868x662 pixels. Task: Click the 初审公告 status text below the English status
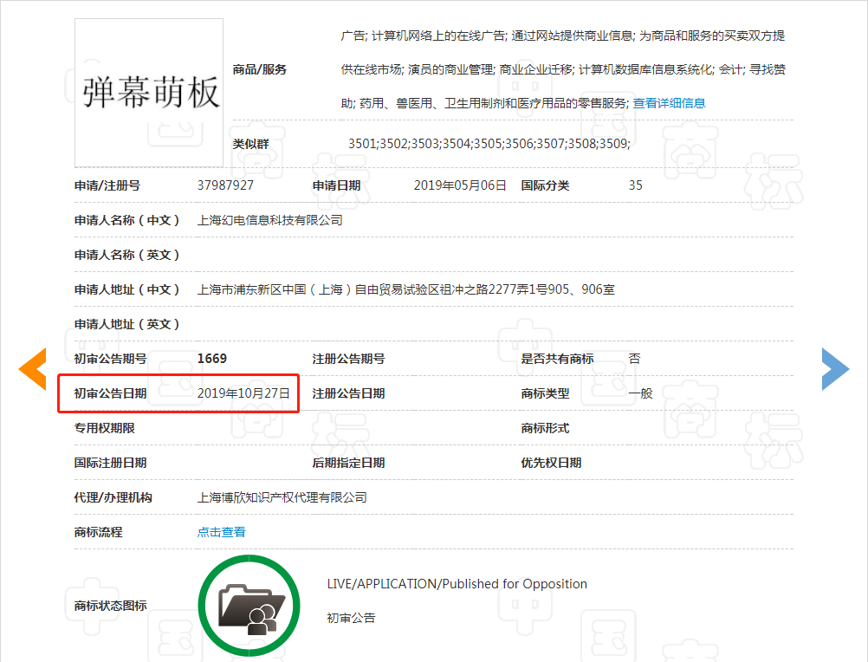[351, 618]
